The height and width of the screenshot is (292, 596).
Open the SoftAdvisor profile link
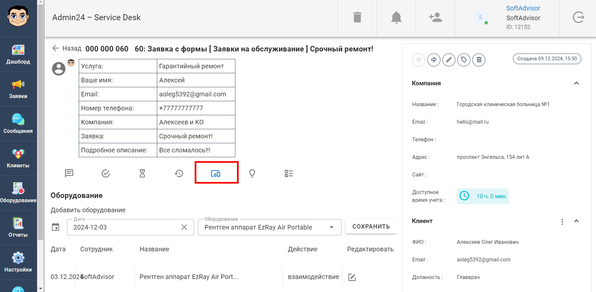pyautogui.click(x=523, y=8)
